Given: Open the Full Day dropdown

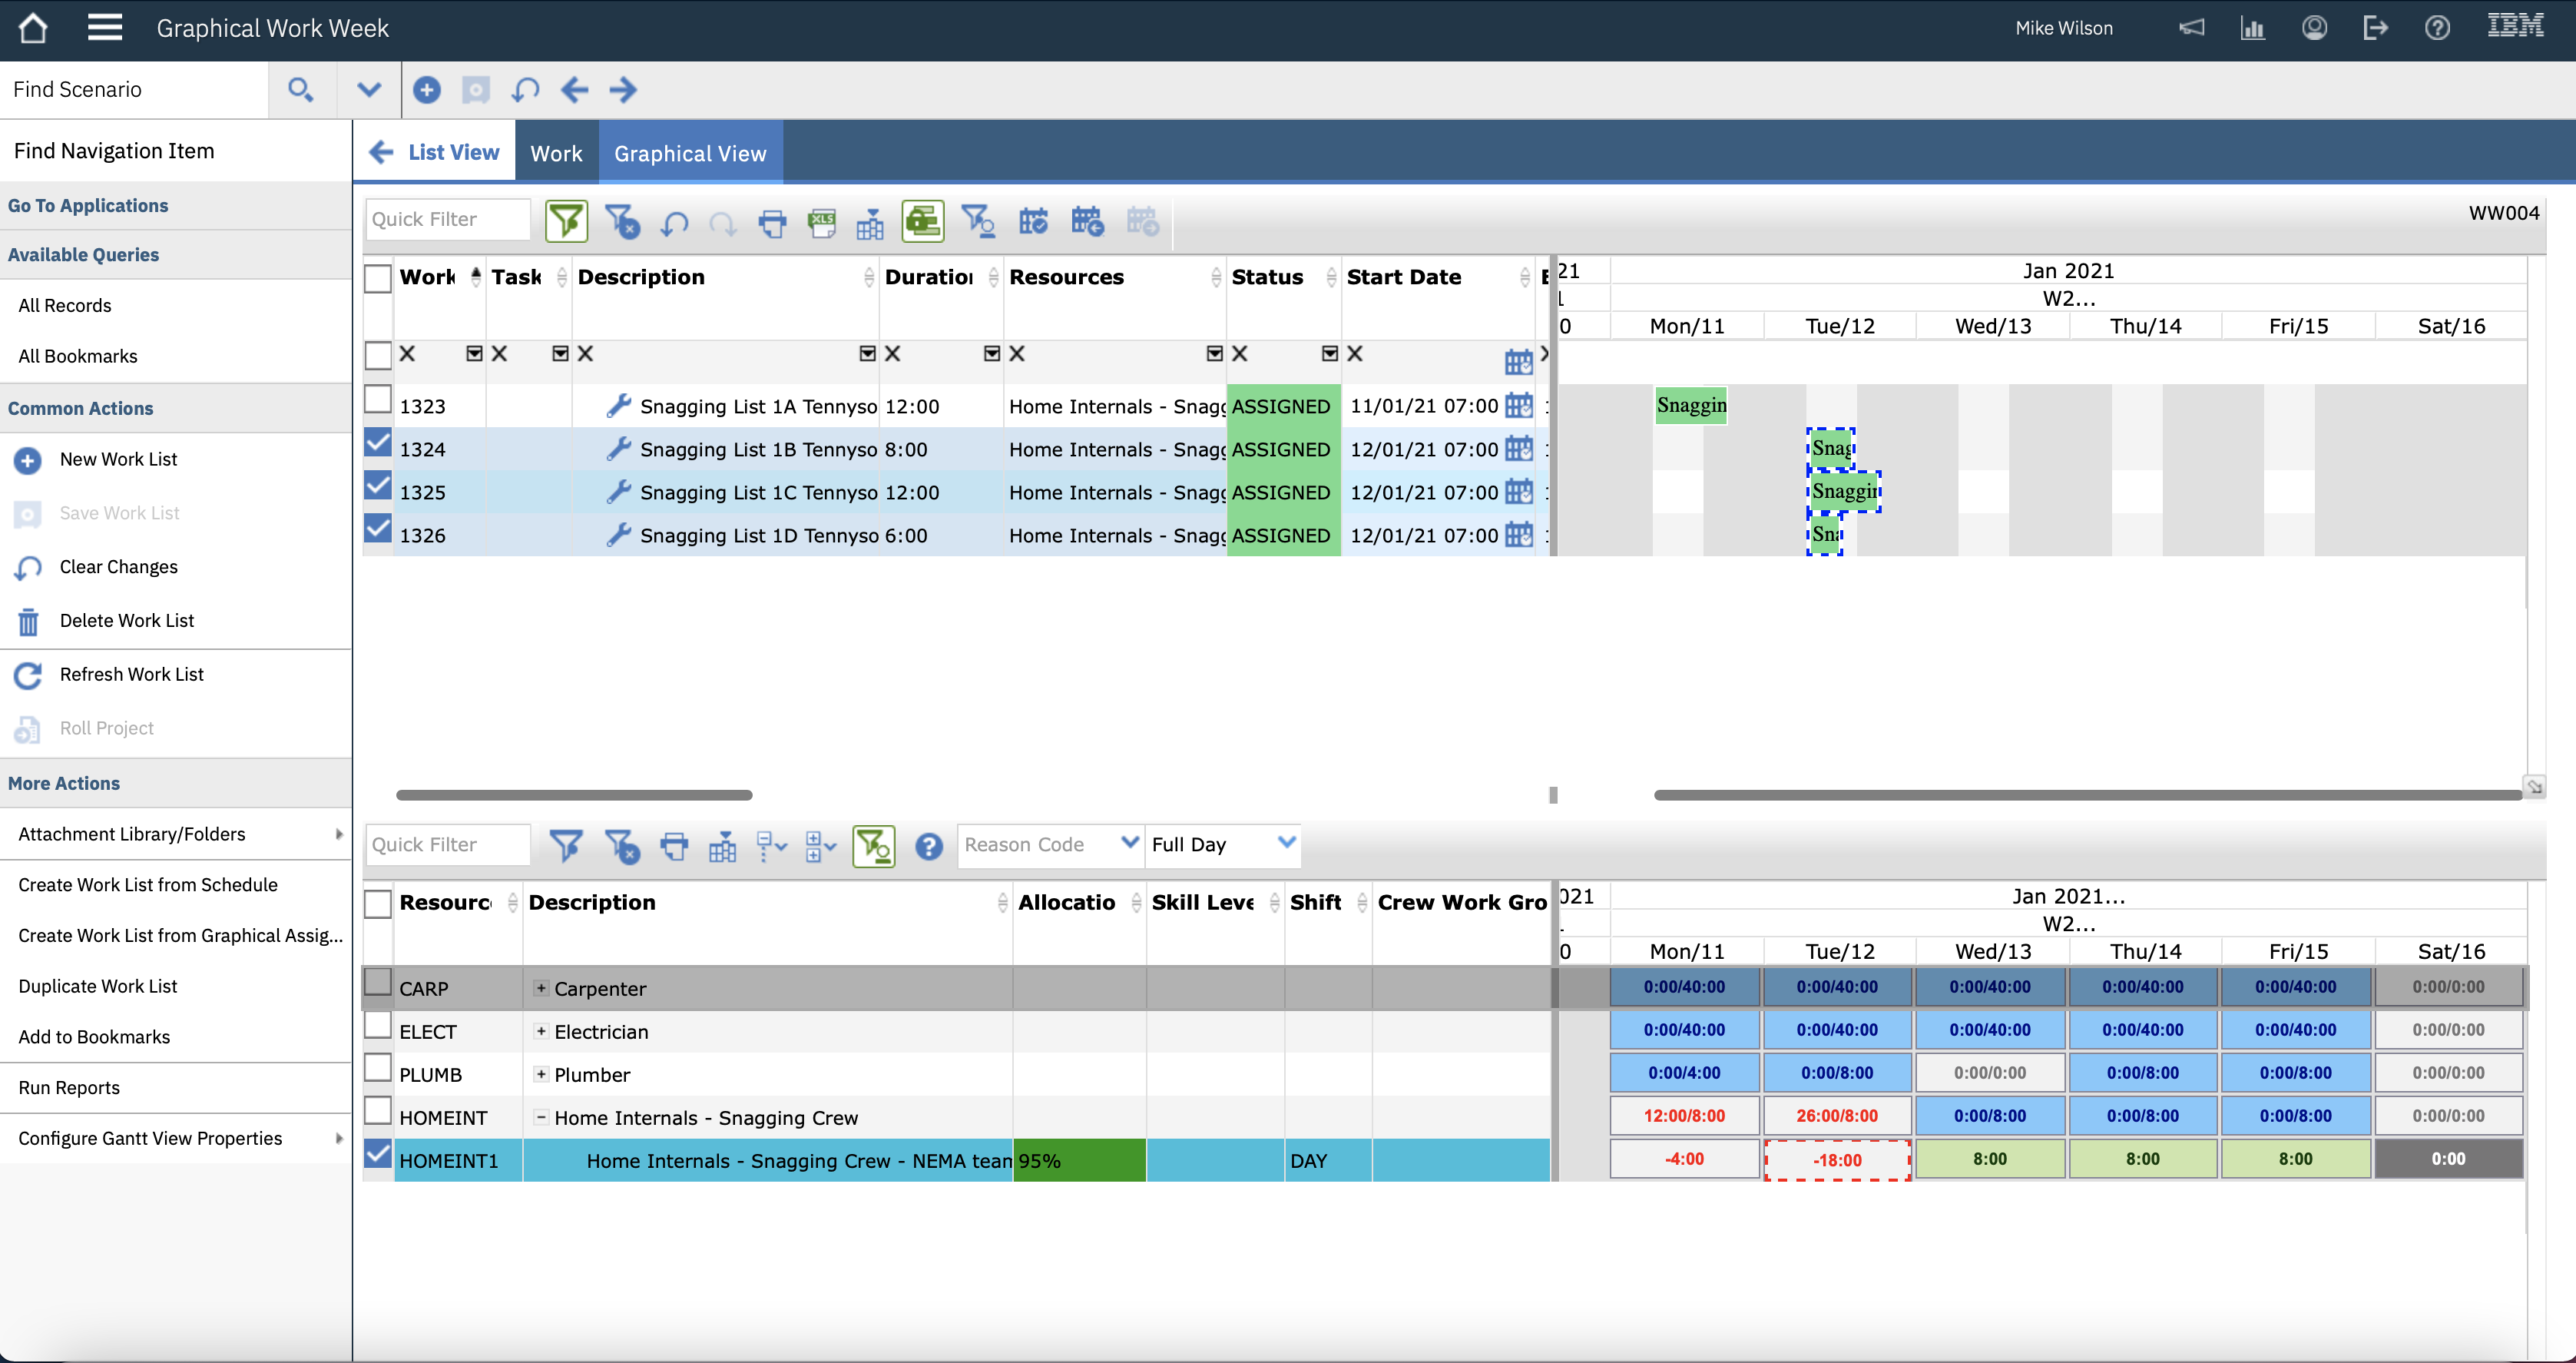Looking at the screenshot, I should pyautogui.click(x=1286, y=843).
